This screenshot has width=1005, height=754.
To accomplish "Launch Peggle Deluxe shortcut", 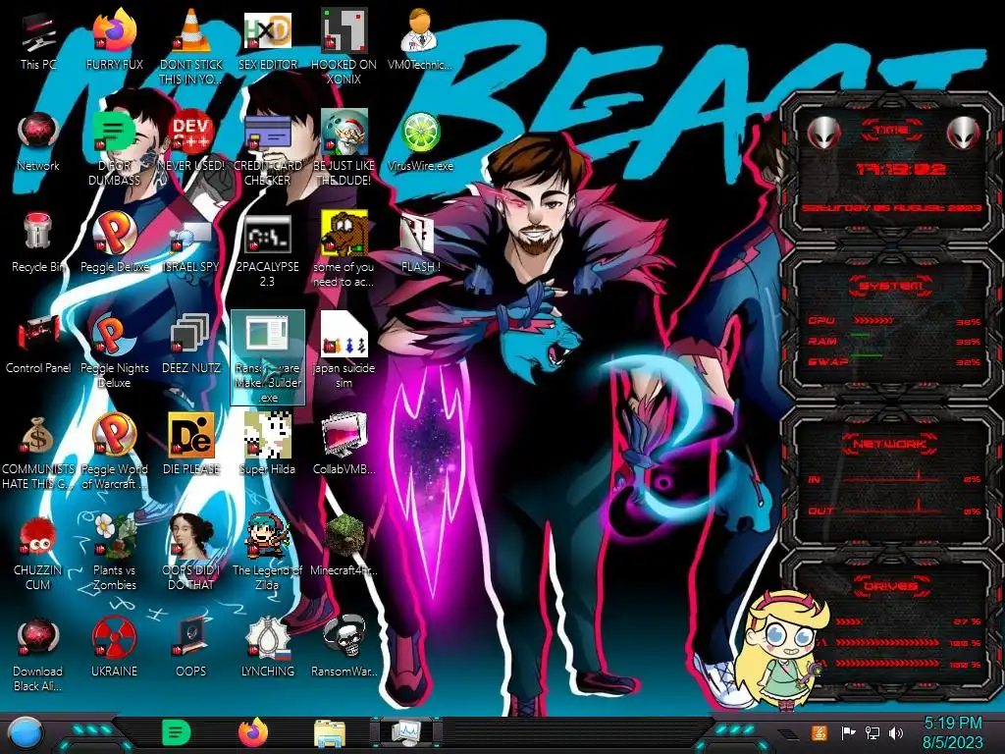I will 114,234.
